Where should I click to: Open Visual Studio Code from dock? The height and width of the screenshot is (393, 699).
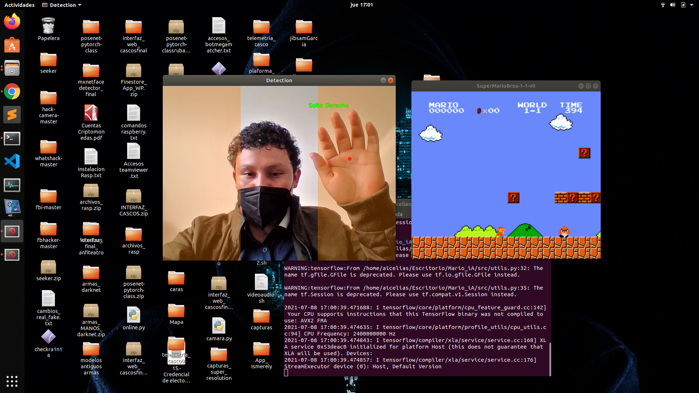coord(12,161)
